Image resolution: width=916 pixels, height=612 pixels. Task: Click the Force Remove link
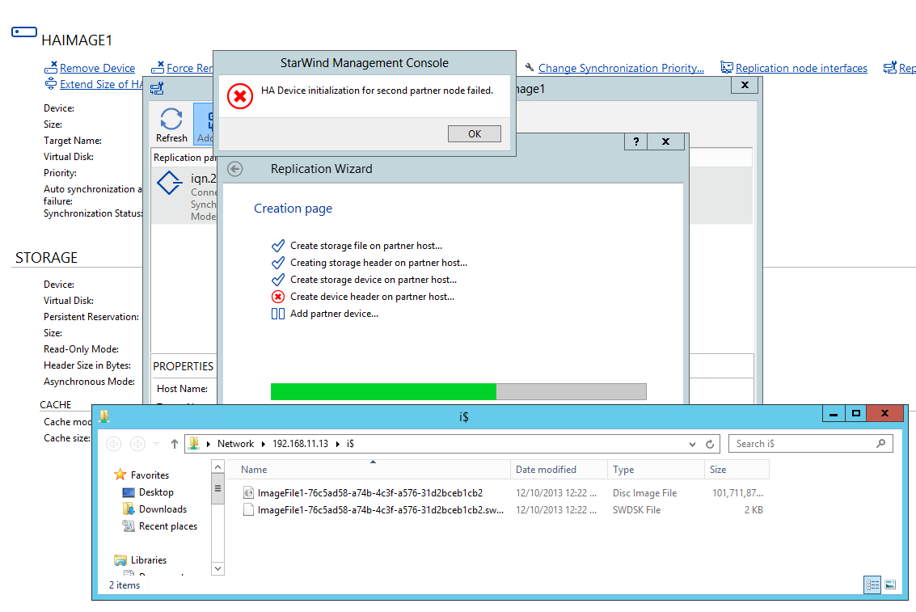pos(190,69)
